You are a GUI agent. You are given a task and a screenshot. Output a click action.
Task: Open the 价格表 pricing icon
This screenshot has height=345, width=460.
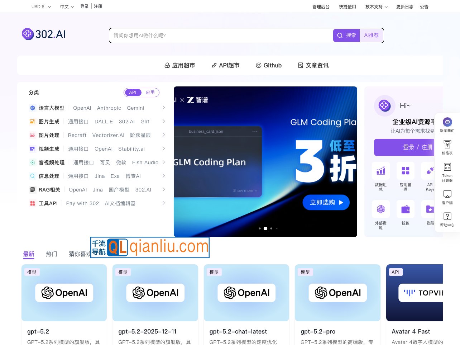click(447, 144)
